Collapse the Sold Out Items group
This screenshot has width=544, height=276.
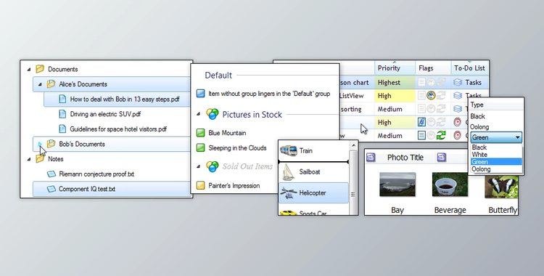click(x=199, y=166)
